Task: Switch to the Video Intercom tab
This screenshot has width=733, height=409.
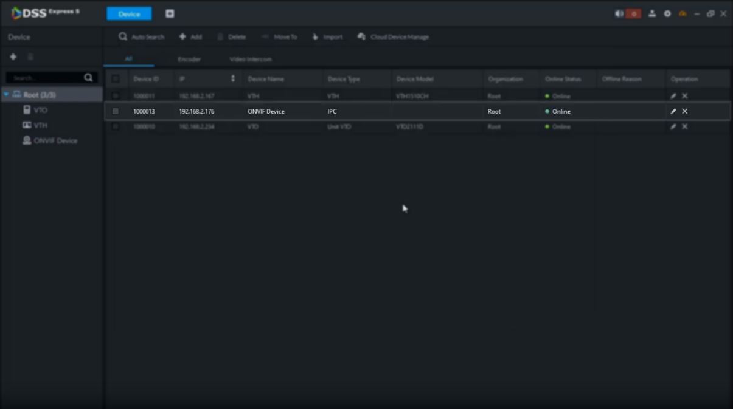Action: tap(251, 59)
